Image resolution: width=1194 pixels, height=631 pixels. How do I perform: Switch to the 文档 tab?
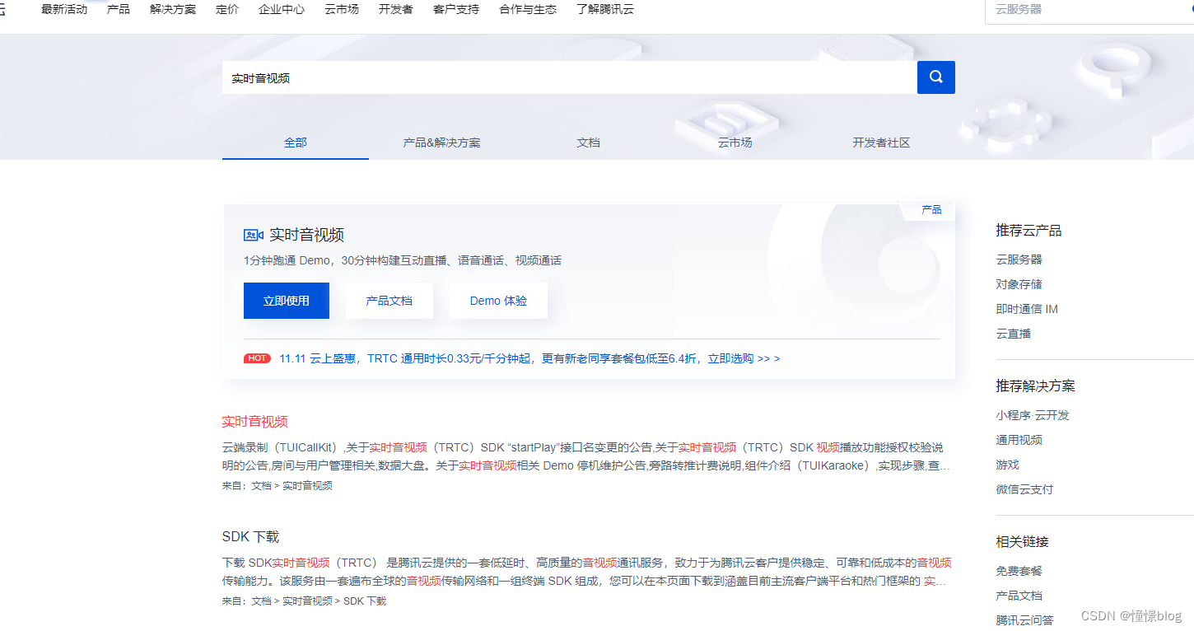coord(589,143)
